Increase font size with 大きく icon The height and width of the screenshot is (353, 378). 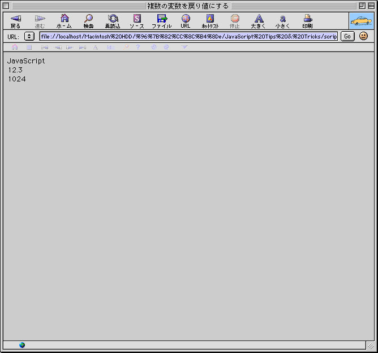pos(259,18)
